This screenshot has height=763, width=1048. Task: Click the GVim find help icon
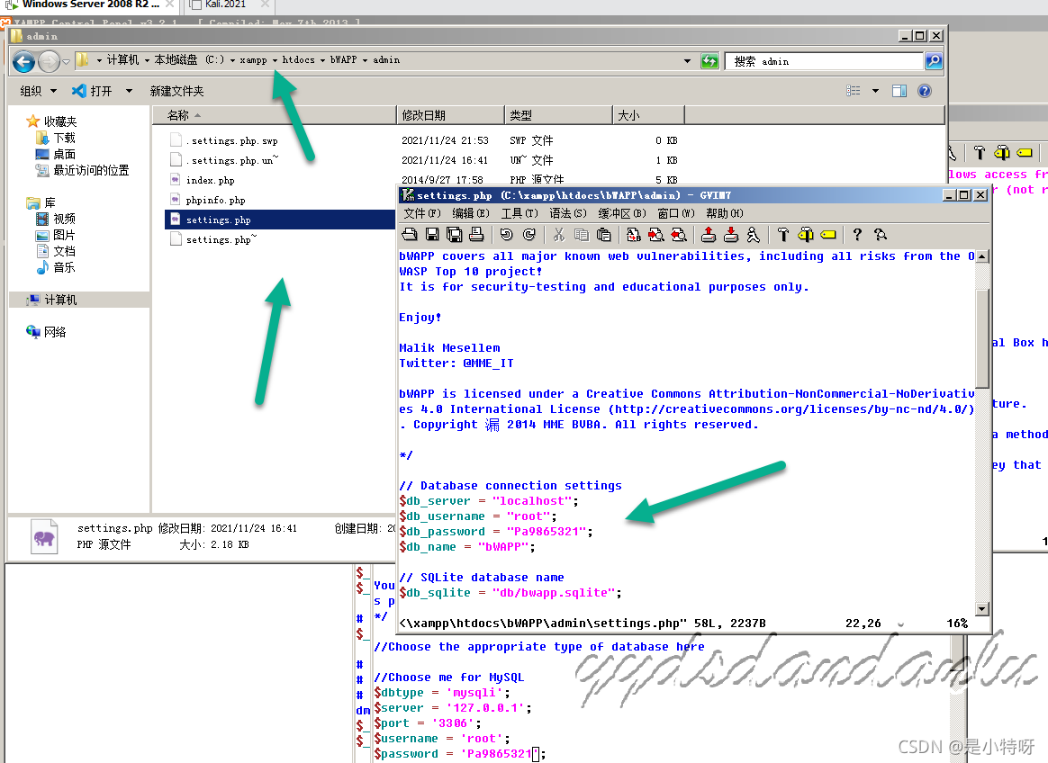coord(881,235)
